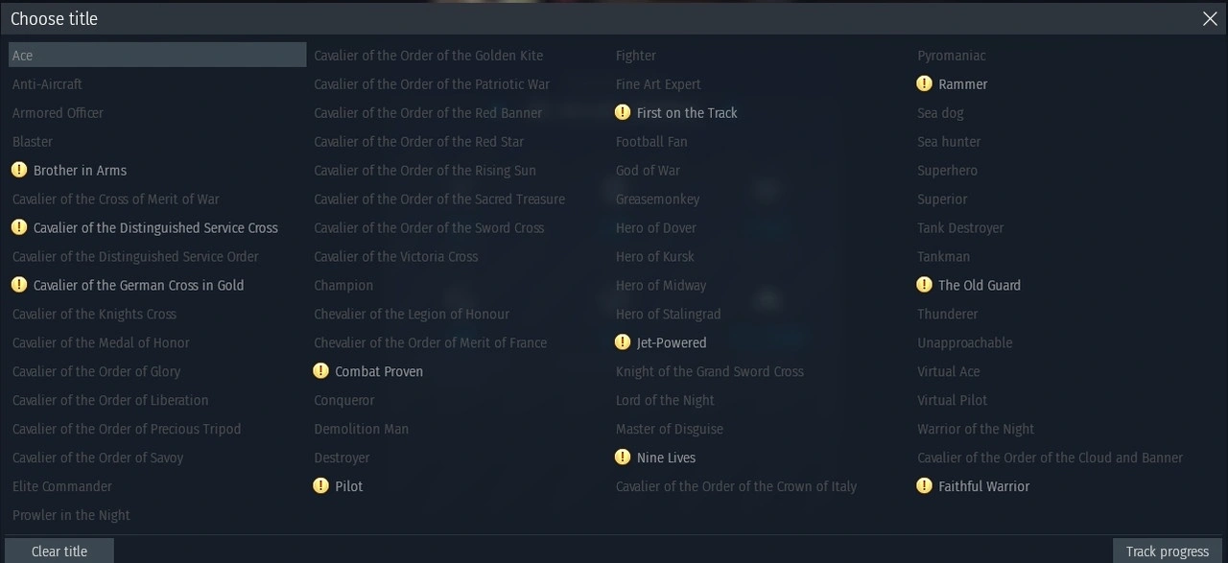This screenshot has width=1228, height=563.
Task: Click the alert icon next to Faithful Warrior
Action: click(924, 486)
